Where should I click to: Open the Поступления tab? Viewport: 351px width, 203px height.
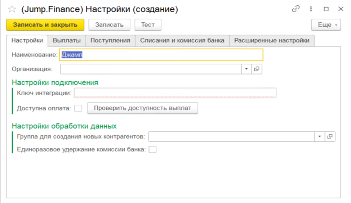[x=110, y=40]
